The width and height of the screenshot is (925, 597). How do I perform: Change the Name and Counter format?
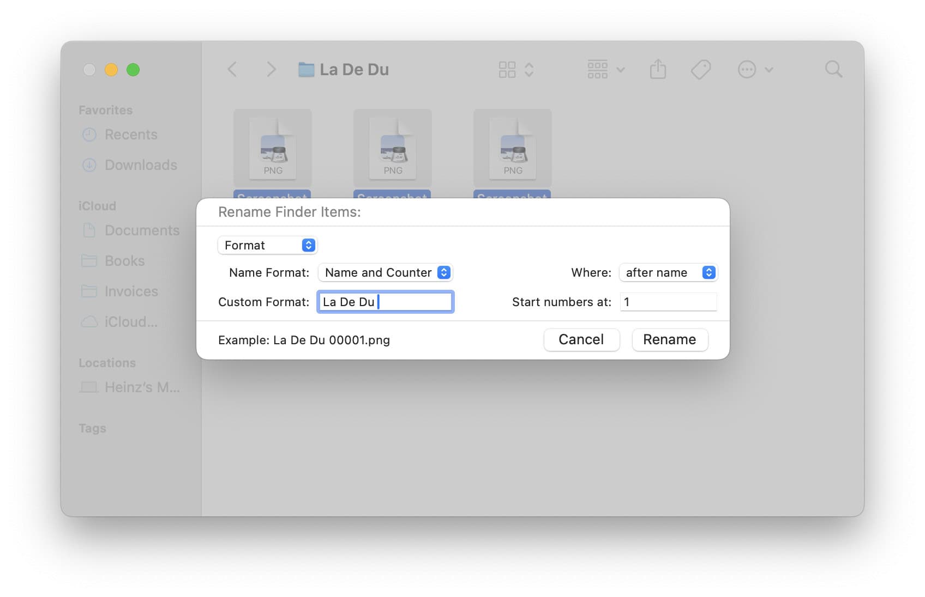385,272
